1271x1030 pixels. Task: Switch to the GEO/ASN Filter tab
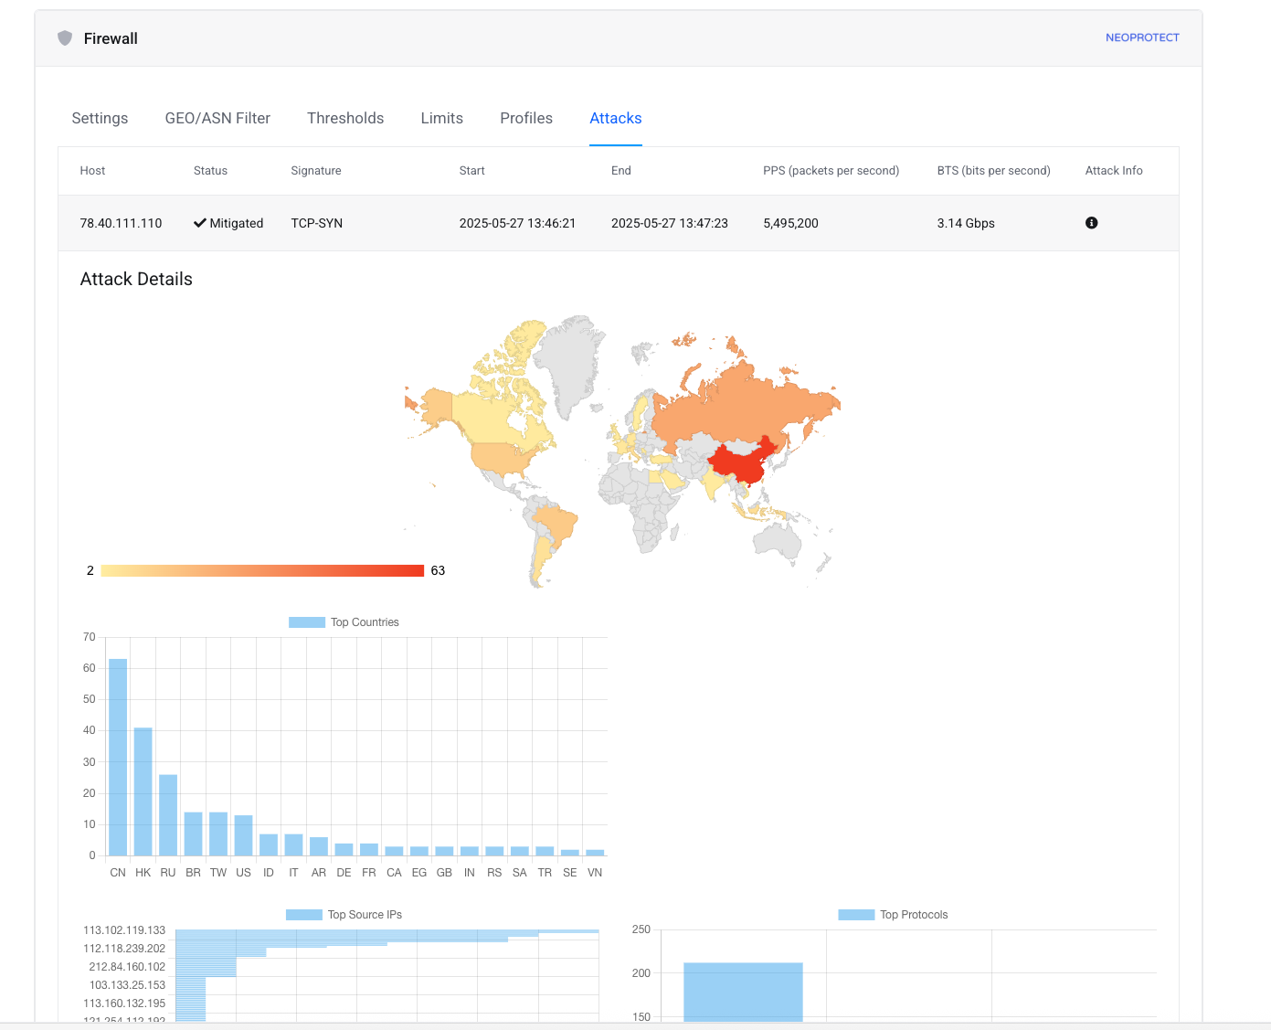217,118
